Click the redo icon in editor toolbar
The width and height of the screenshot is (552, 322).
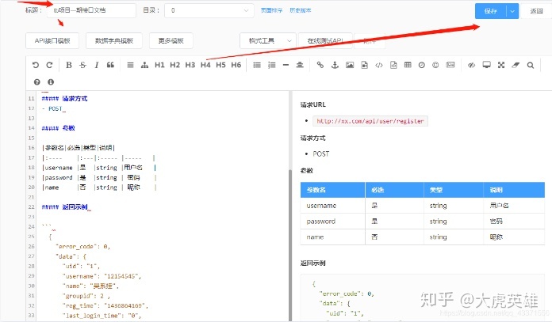(x=49, y=65)
